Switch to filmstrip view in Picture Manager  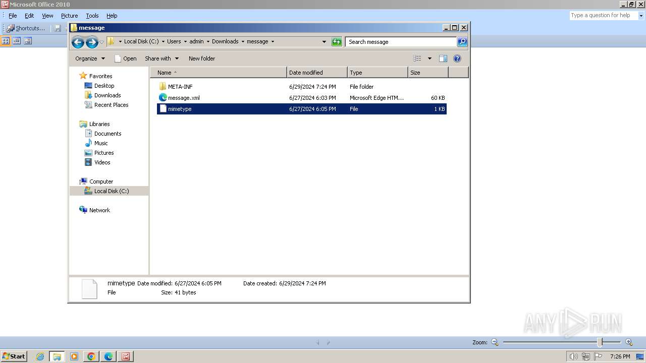pyautogui.click(x=17, y=41)
